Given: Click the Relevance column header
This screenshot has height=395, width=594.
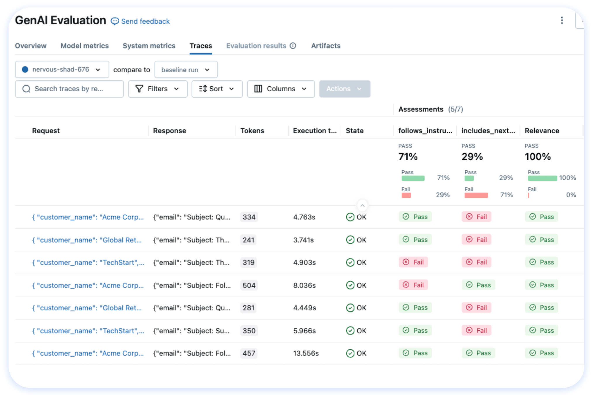Looking at the screenshot, I should 541,131.
